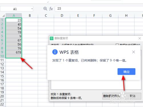The width and height of the screenshot is (143, 107).
Task: Select row 1 header
Action: point(3,20)
